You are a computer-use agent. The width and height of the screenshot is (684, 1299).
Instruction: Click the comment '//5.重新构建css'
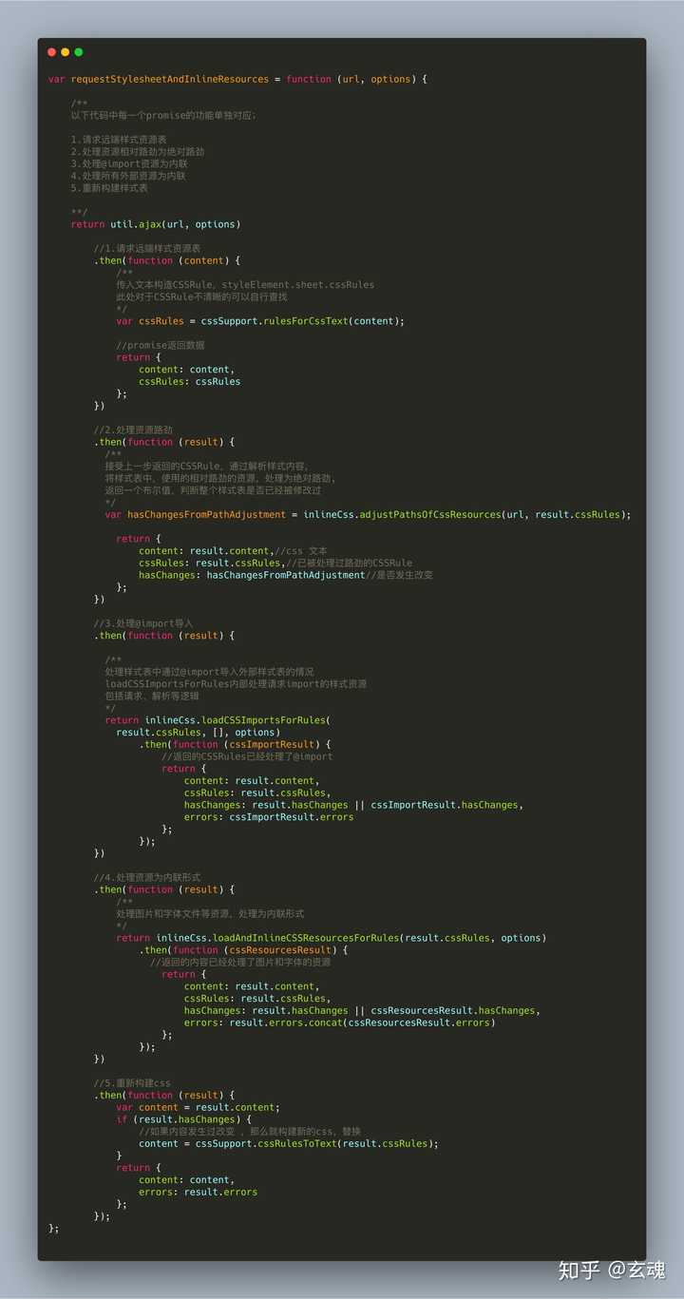(x=132, y=1083)
